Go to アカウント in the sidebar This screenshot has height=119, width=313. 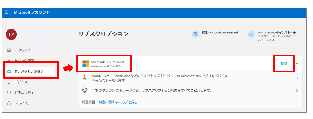pyautogui.click(x=22, y=50)
